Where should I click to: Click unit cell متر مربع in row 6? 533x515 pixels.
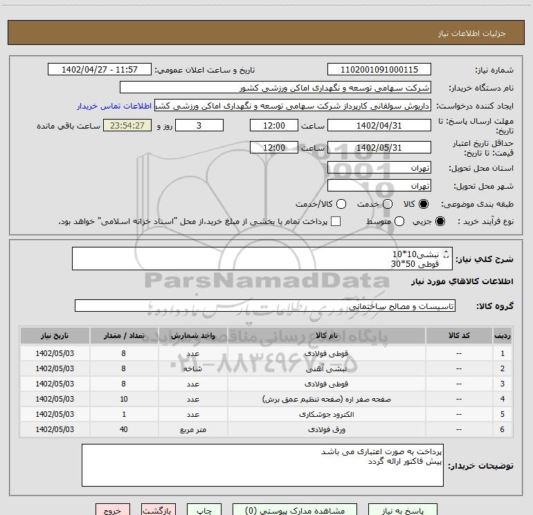click(x=192, y=429)
